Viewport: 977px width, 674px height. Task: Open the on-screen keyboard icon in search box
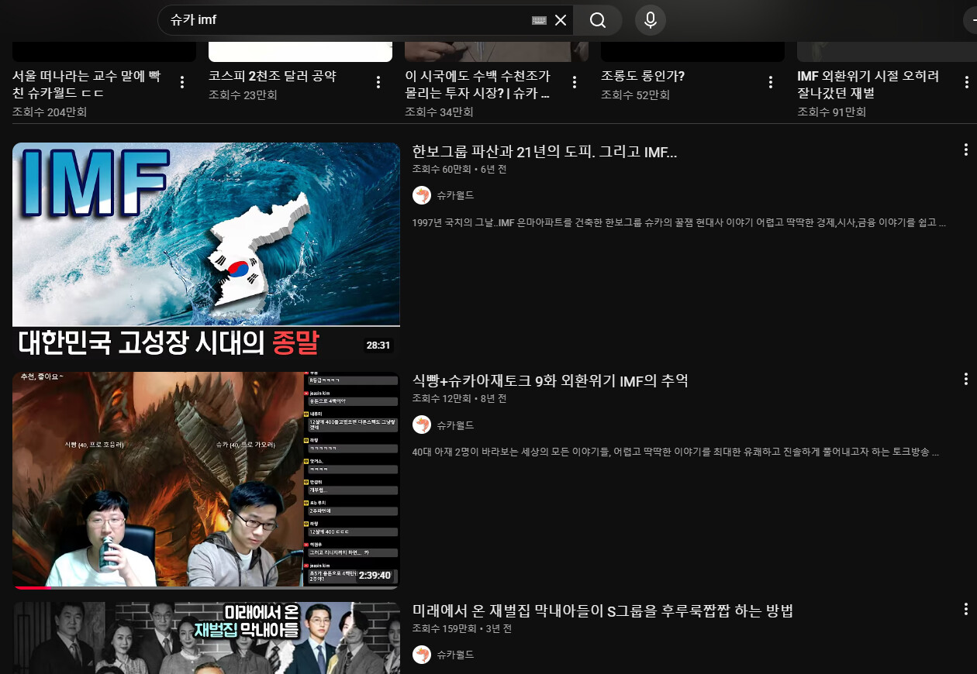pos(539,20)
